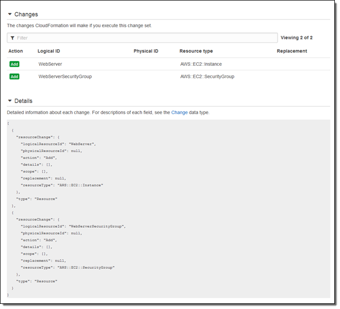Sort by the Resource type column header
Image resolution: width=340 pixels, height=309 pixels.
click(x=196, y=51)
